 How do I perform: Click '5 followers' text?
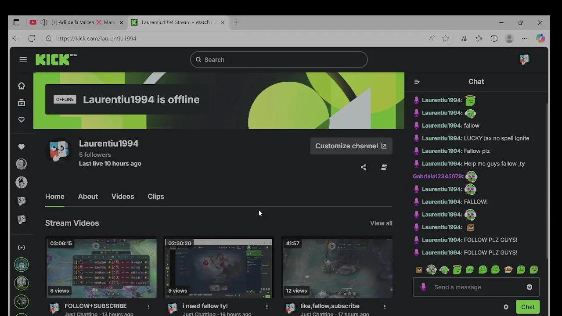point(95,155)
